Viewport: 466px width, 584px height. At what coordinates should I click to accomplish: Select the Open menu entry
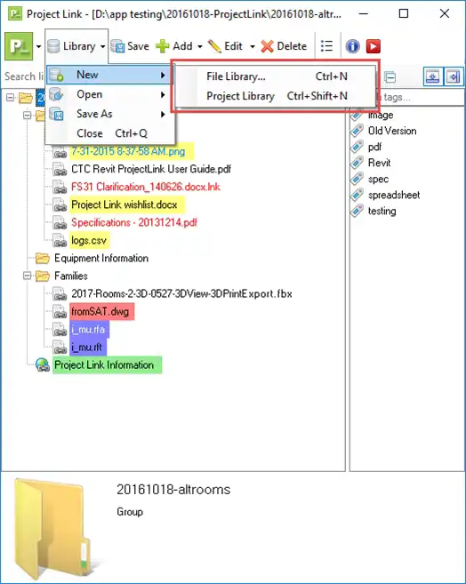tap(108, 94)
